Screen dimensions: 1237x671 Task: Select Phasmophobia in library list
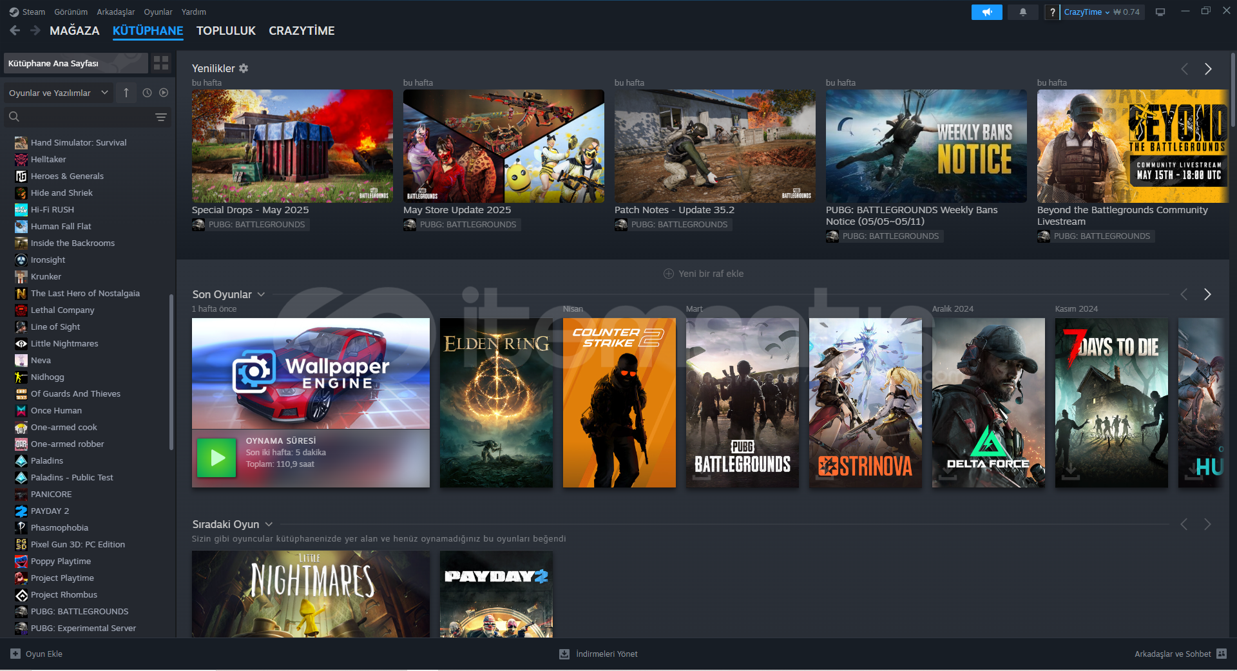coord(59,527)
